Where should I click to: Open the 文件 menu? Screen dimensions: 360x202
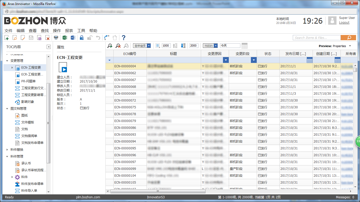coord(8,31)
